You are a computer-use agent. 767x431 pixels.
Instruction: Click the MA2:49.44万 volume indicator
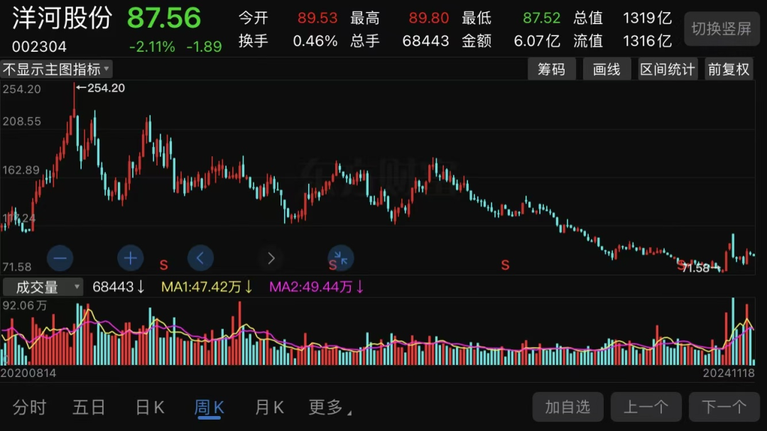[x=317, y=287]
